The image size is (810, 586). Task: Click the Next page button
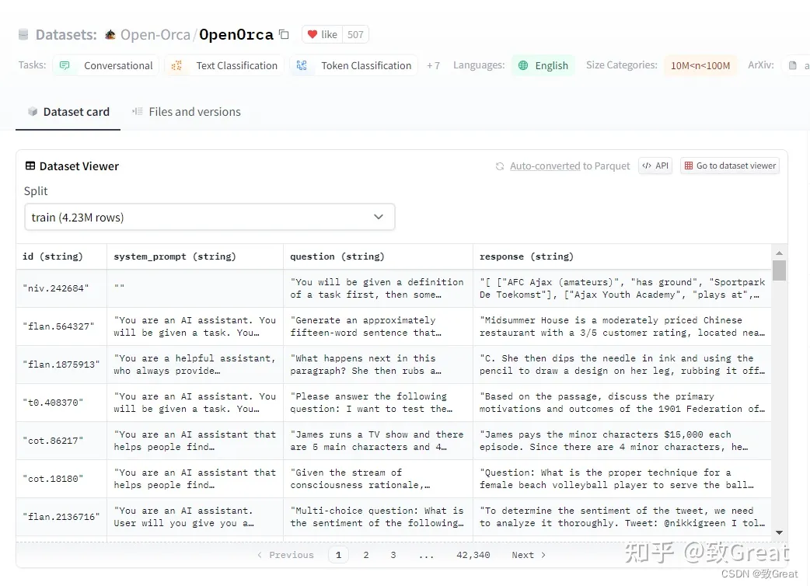[x=529, y=555]
